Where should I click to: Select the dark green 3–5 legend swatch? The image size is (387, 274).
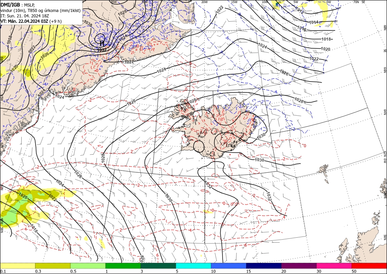(x=158, y=265)
